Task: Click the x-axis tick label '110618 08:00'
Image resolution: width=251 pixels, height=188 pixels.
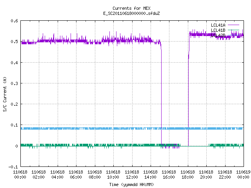Action: 95,175
